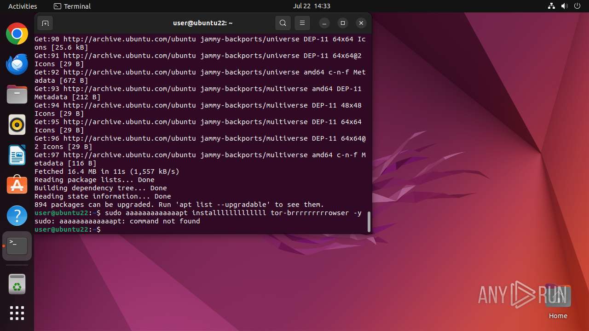Open the Help application
This screenshot has width=589, height=331.
(17, 216)
